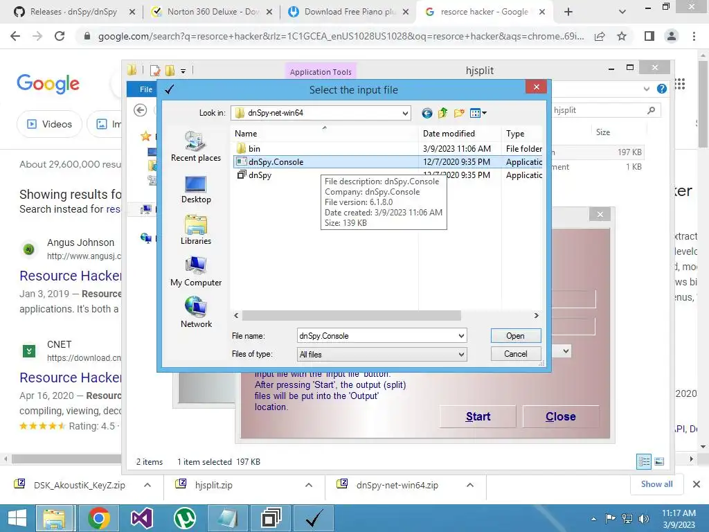This screenshot has height=532, width=709.
Task: Go up one level in file dialog
Action: click(442, 113)
